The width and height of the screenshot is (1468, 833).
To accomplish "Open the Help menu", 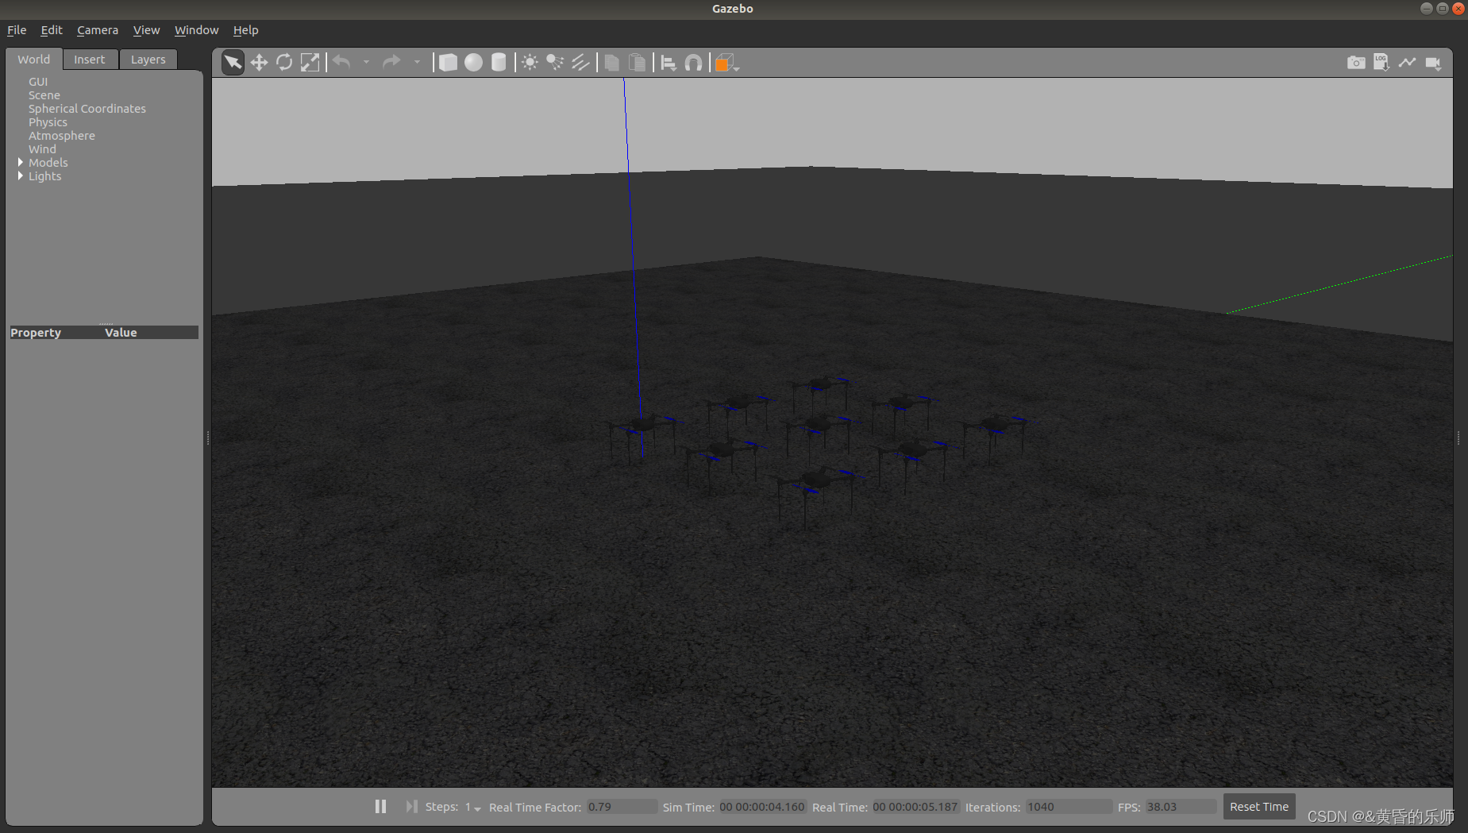I will click(x=245, y=30).
